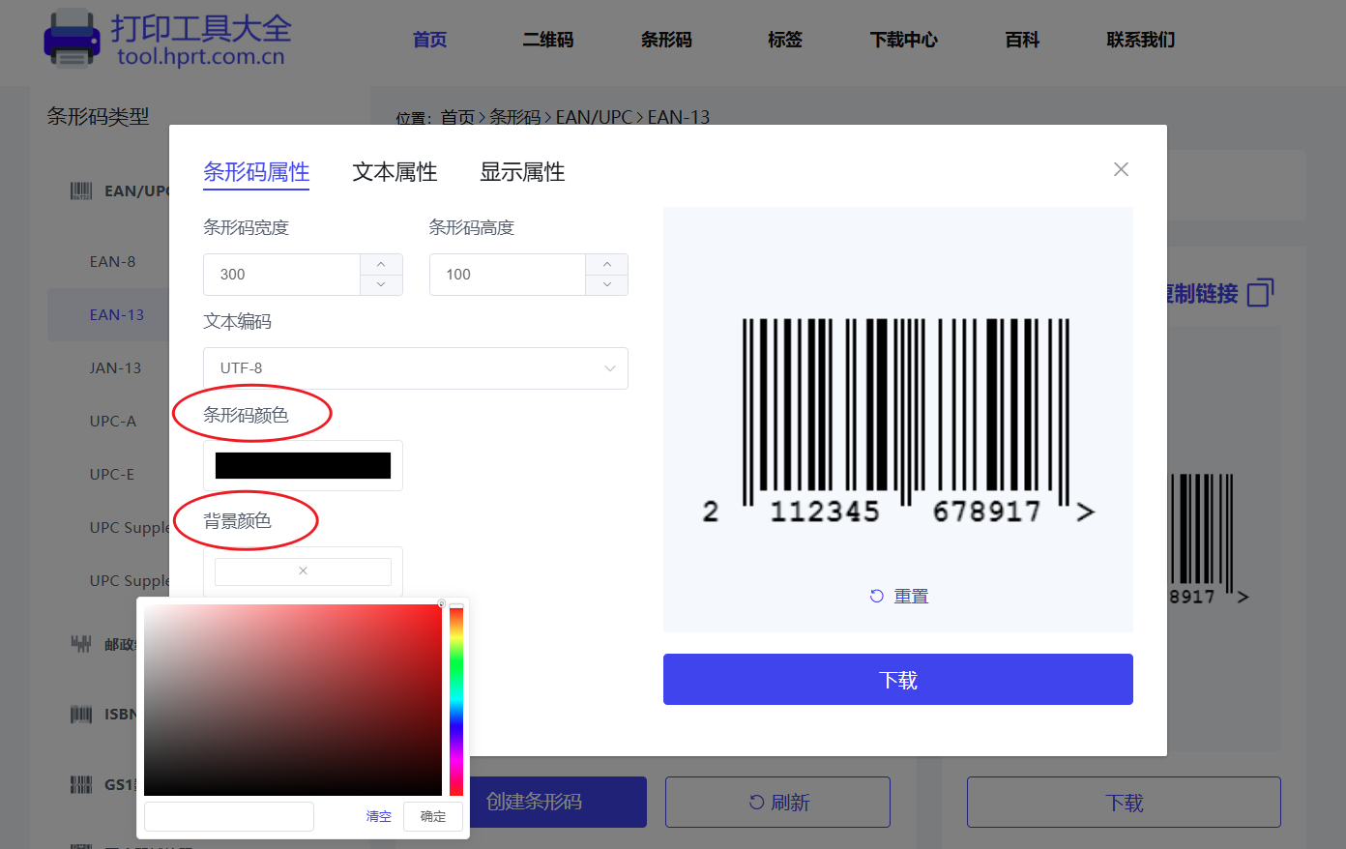Screen dimensions: 1346x849
Task: Click the barcode preview image
Action: pyautogui.click(x=898, y=422)
